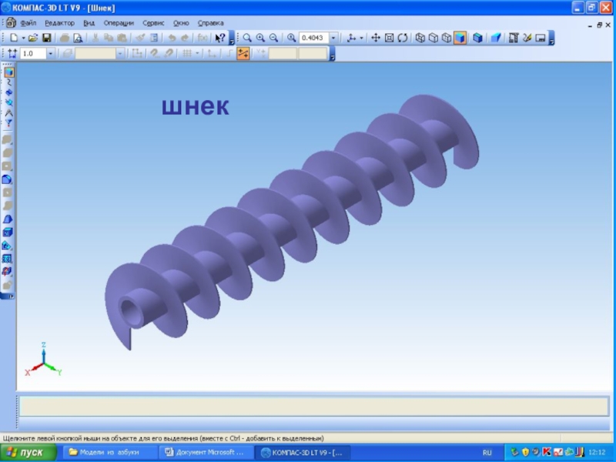Expand the left compact panel bottom arrow

click(11, 296)
